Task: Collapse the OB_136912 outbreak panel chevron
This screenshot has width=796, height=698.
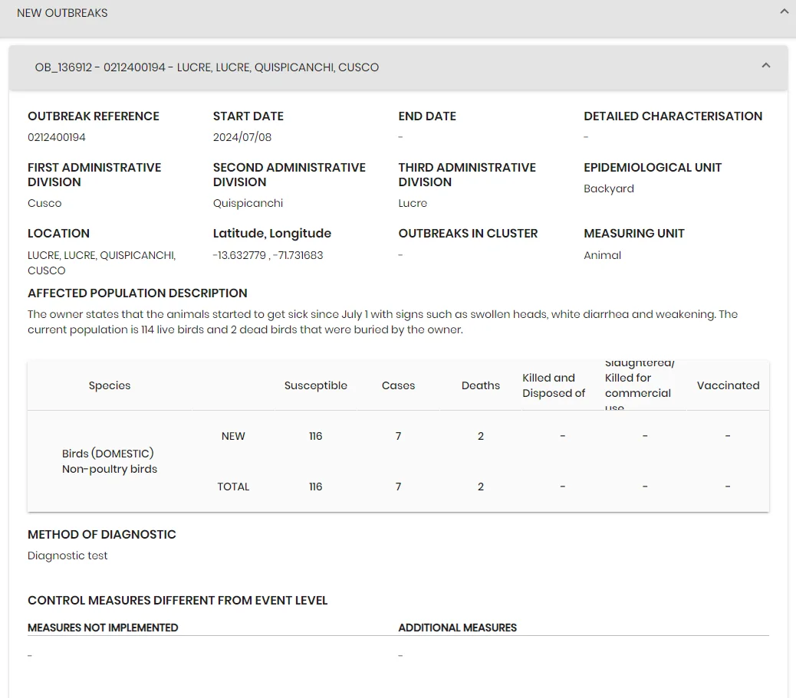Action: click(x=766, y=65)
